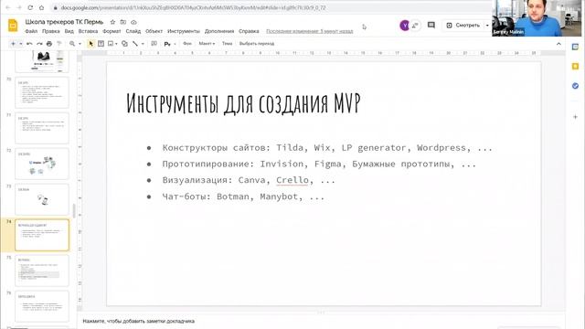Select the line tool

(x=135, y=44)
